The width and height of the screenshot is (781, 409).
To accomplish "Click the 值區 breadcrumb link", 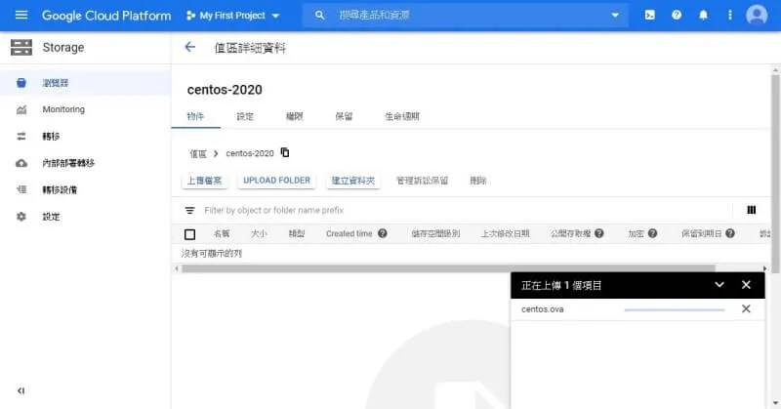I will (198, 153).
